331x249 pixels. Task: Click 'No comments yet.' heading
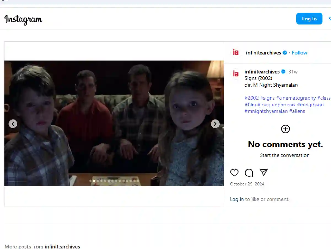coord(285,144)
